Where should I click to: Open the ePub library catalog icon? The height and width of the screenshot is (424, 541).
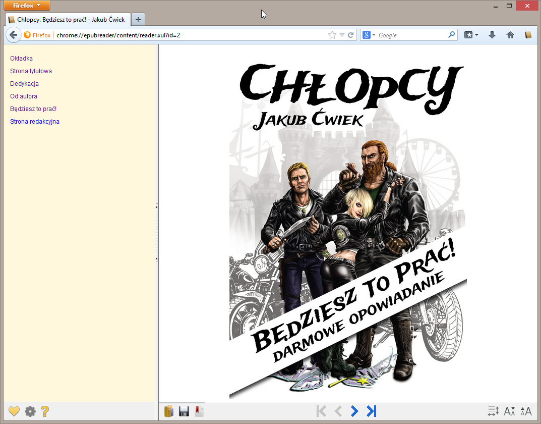(x=169, y=411)
